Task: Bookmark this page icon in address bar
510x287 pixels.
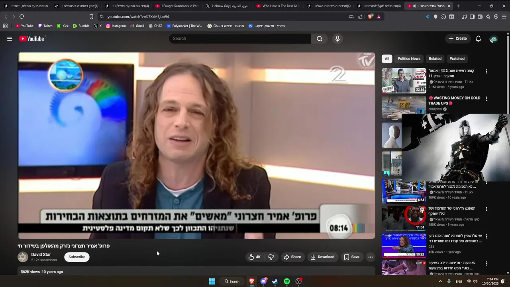Action: 91,17
